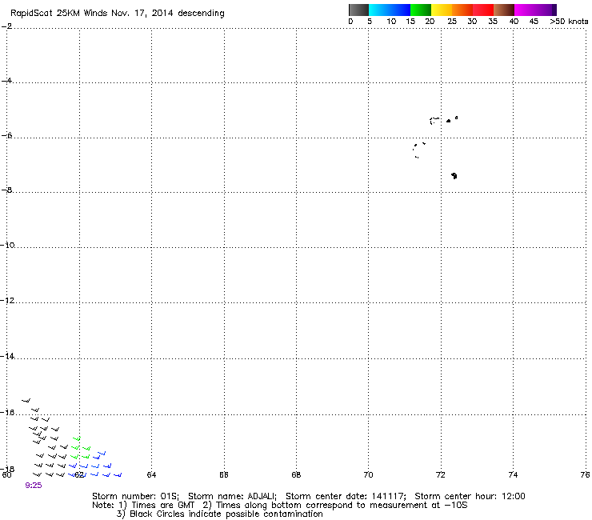This screenshot has height=520, width=592.
Task: Click the brown 35-40 knots color segment
Action: point(504,10)
